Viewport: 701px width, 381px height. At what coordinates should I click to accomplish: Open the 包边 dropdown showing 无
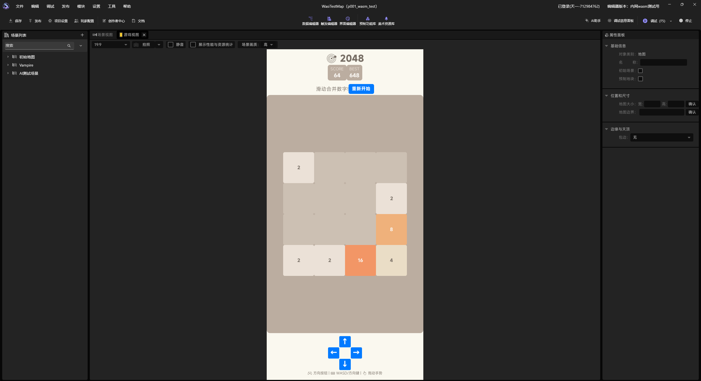point(662,137)
